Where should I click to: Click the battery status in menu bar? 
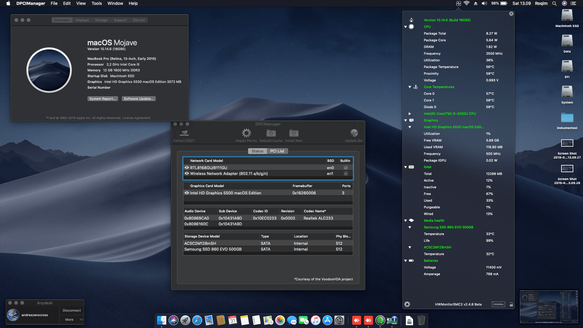click(499, 3)
